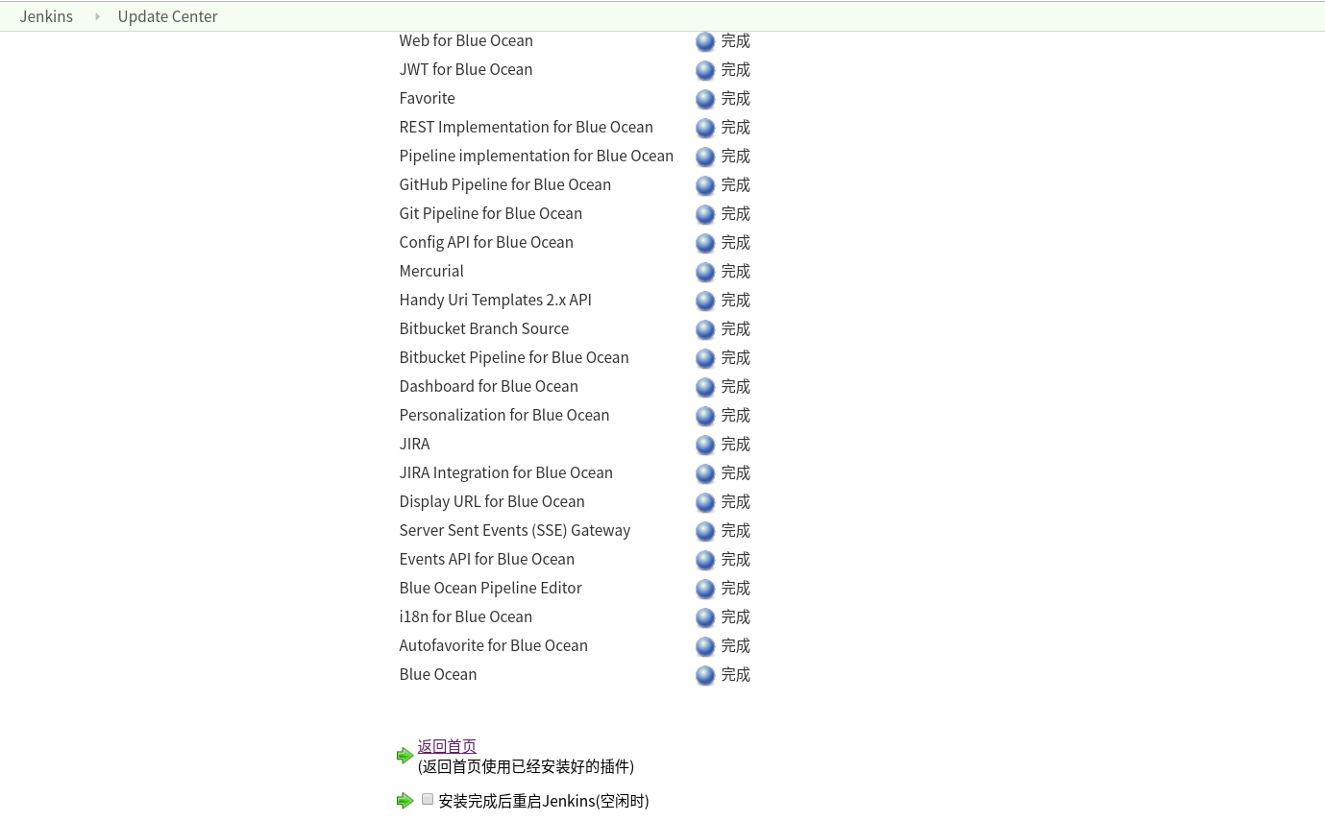Click status ball for Bitbucket Branch Source
The height and width of the screenshot is (821, 1325).
coord(705,329)
